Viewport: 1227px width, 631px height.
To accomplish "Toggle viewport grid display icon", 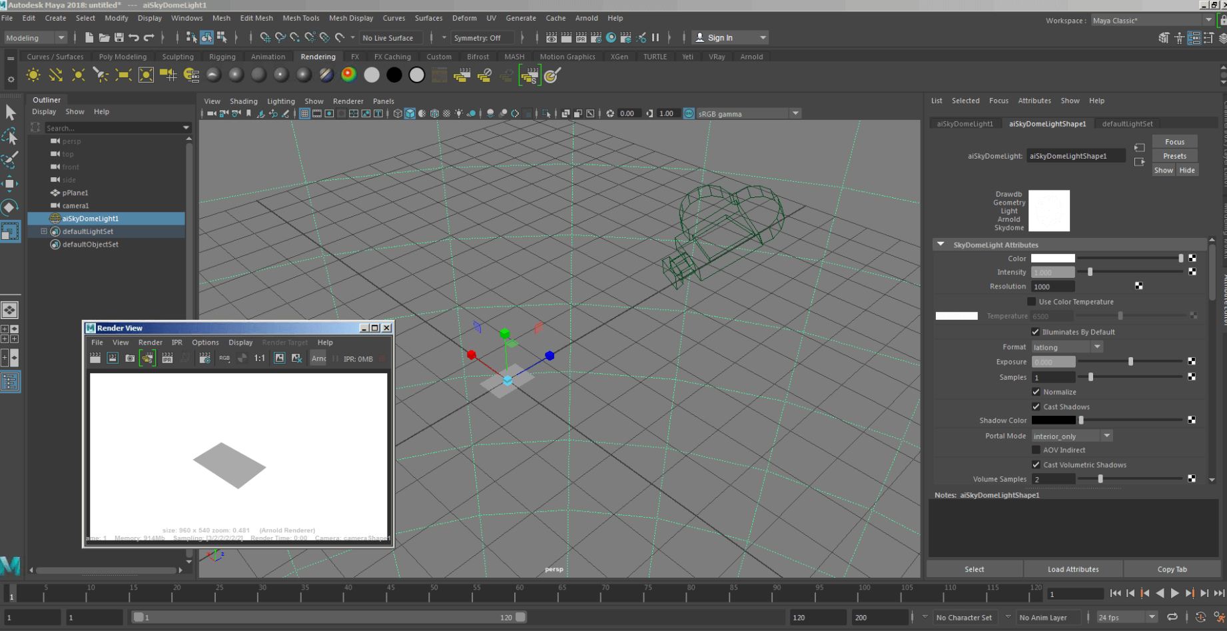I will (x=304, y=113).
